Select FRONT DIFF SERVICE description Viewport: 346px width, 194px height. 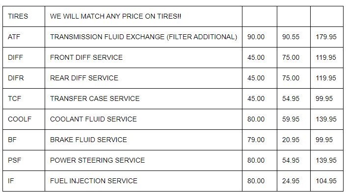pyautogui.click(x=143, y=57)
